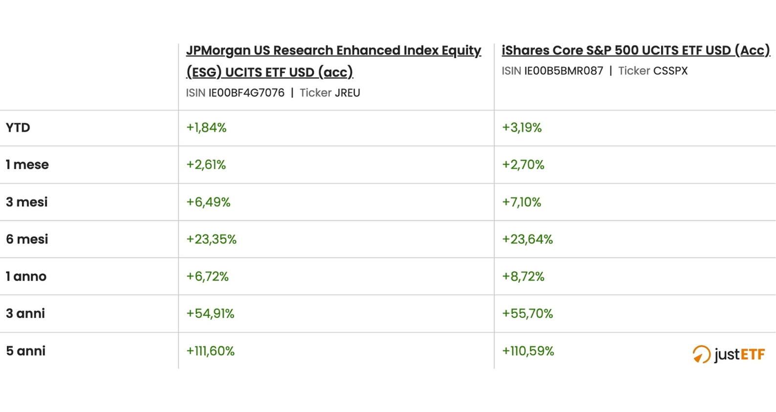Click the 3 mesi row label
The height and width of the screenshot is (412, 776).
[x=27, y=202]
